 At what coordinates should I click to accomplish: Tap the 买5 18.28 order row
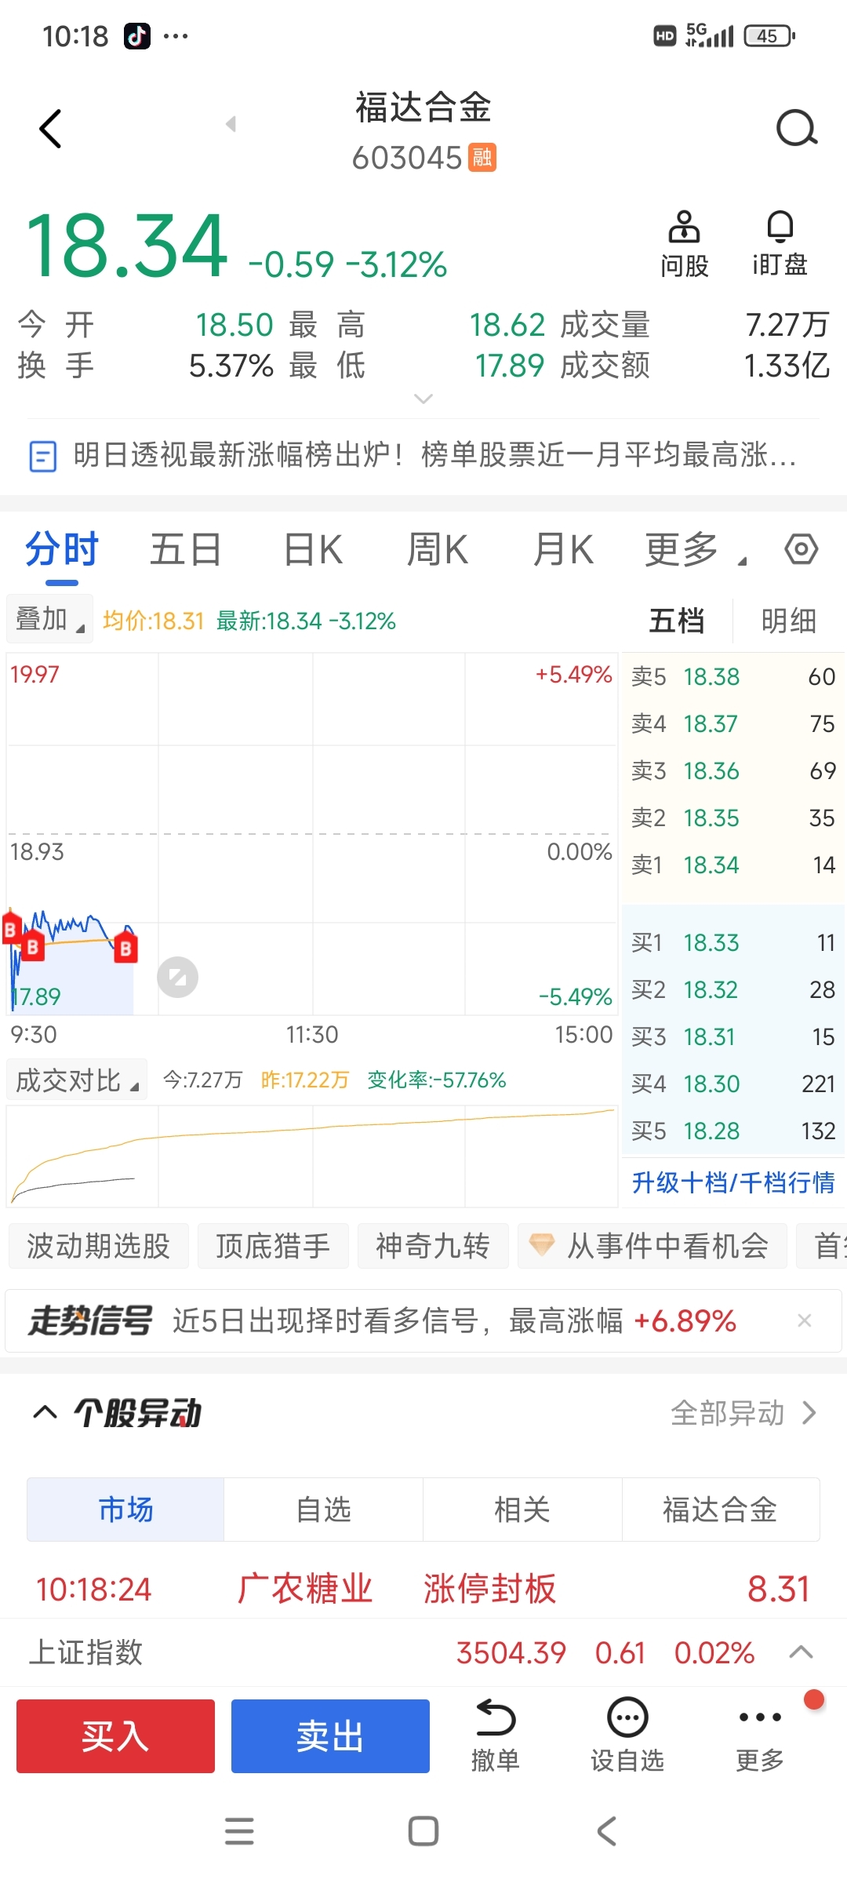coord(733,1131)
